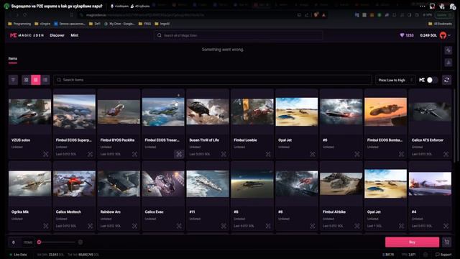Open the Support chat link
The width and height of the screenshot is (460, 259).
coord(443,255)
